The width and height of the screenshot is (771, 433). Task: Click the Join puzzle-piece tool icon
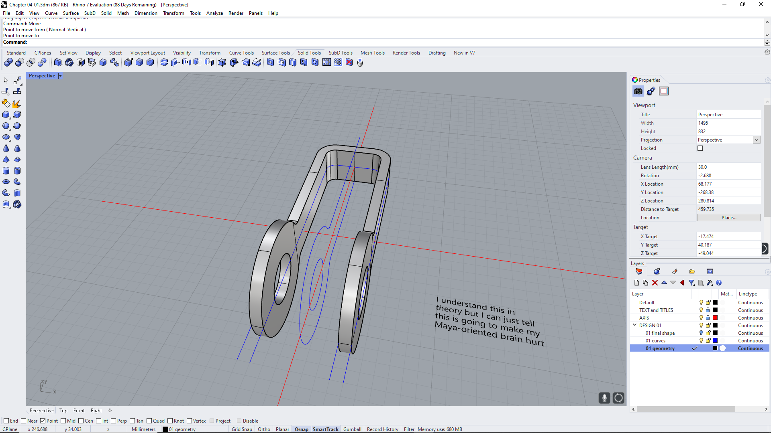pos(6,103)
